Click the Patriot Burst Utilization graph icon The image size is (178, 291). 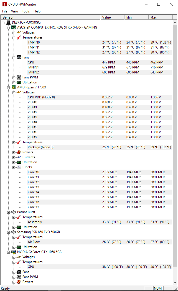click(19, 227)
